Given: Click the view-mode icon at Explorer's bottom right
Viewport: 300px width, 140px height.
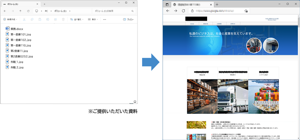Looking at the screenshot, I should (135, 101).
